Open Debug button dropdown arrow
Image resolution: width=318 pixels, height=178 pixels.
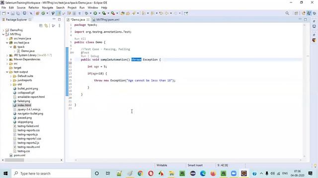point(90,13)
